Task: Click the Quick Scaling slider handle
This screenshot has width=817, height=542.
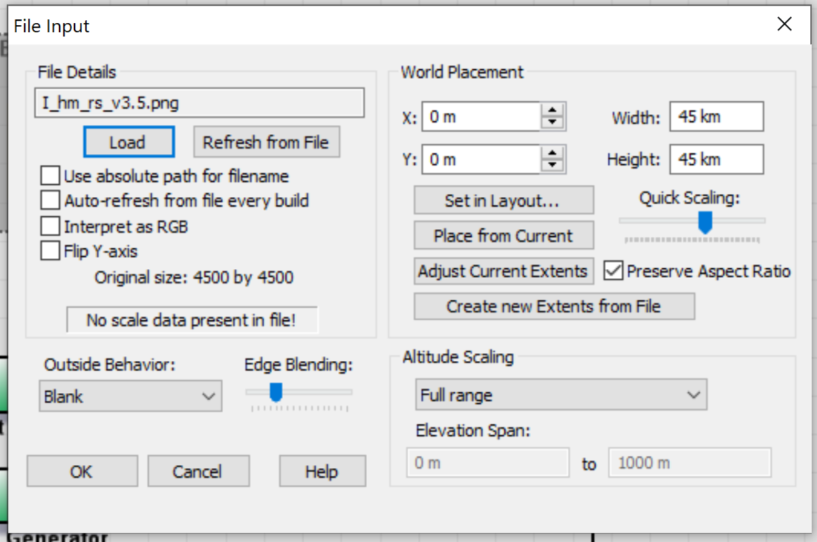Action: (x=705, y=223)
